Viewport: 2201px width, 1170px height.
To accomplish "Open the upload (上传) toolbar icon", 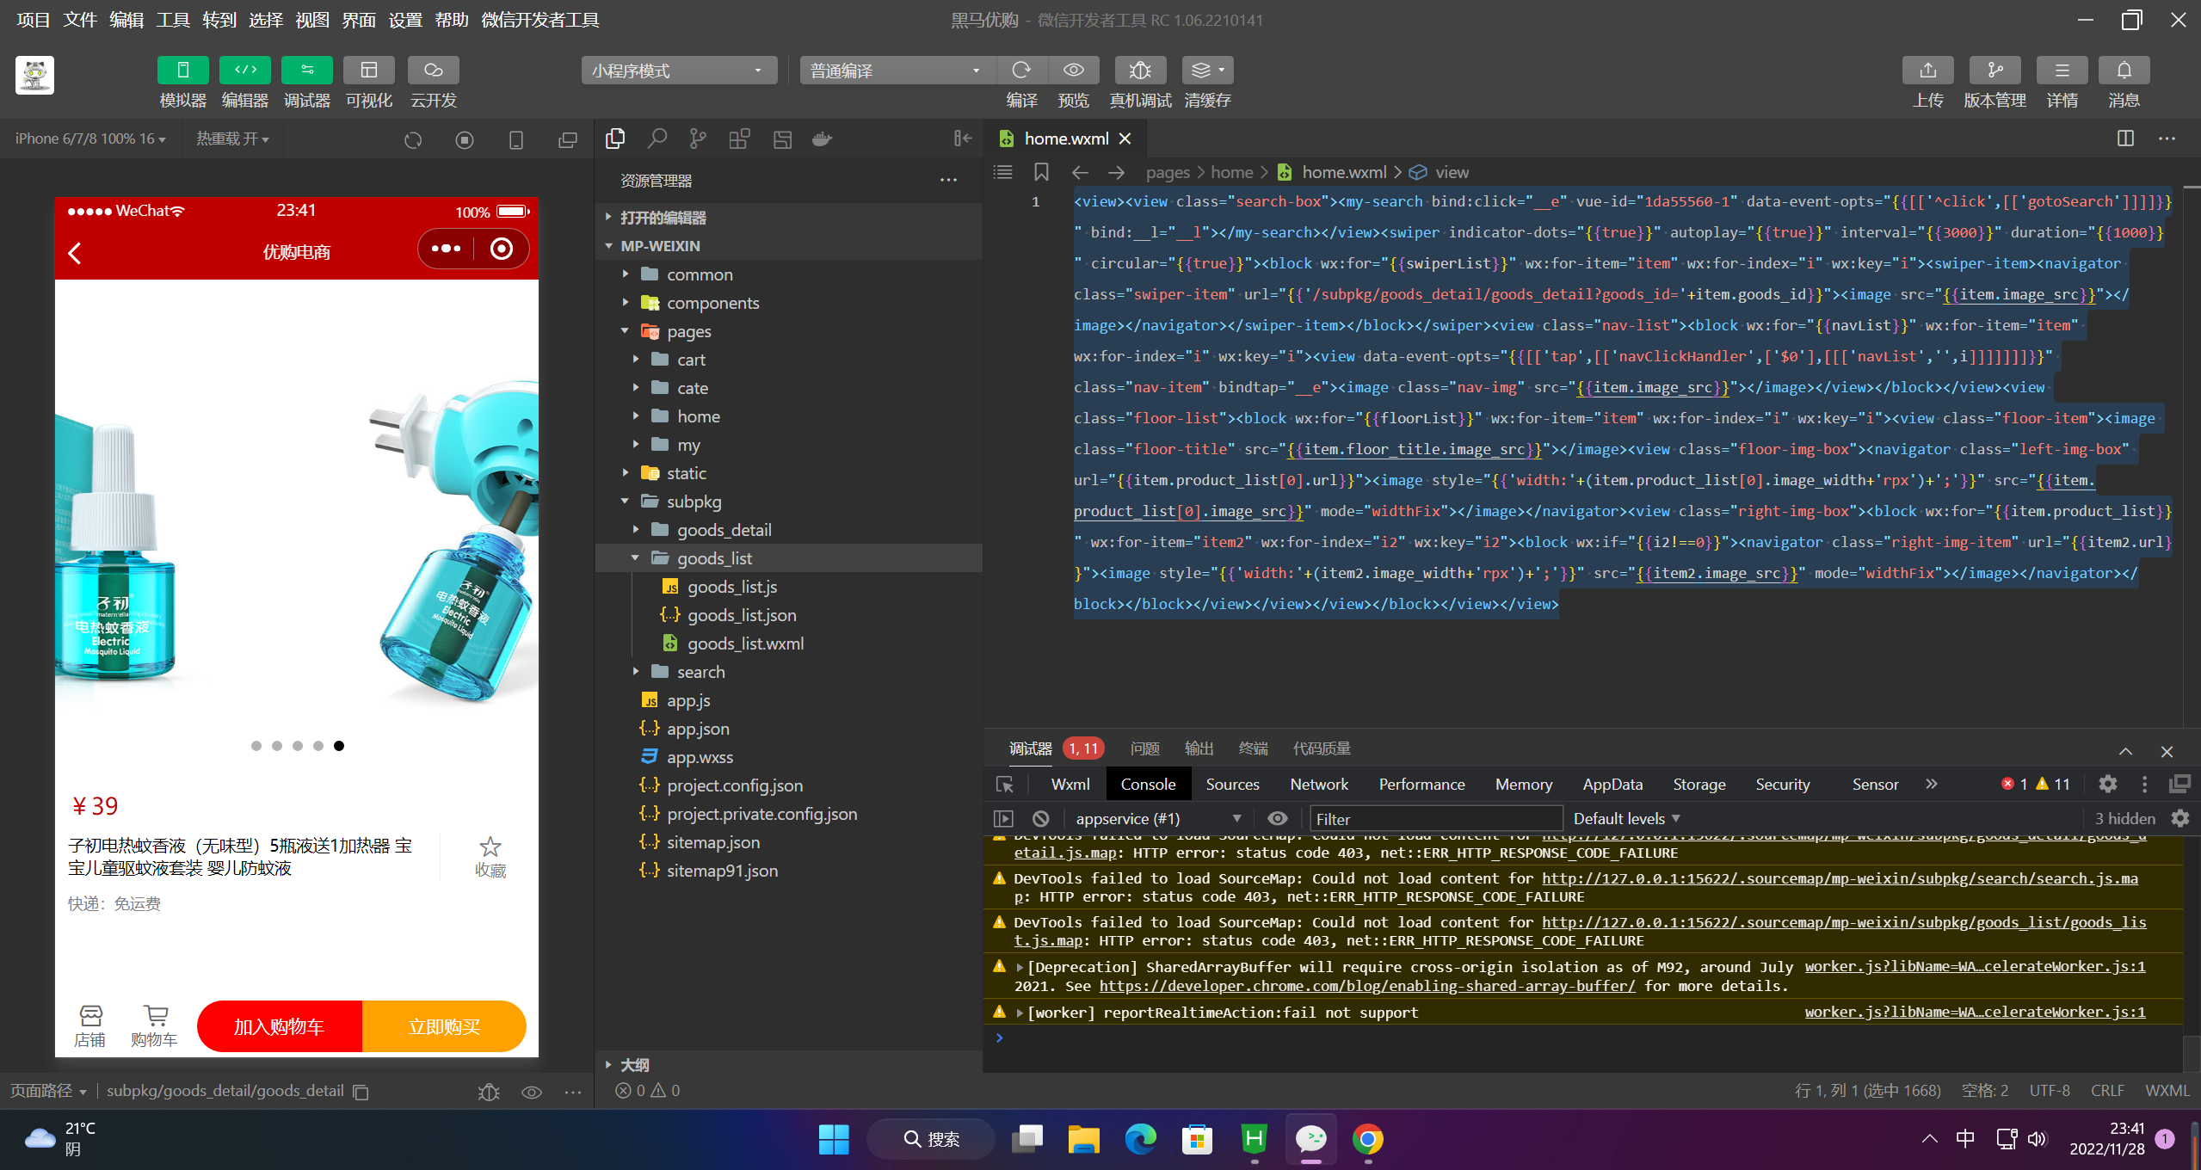I will click(1927, 71).
